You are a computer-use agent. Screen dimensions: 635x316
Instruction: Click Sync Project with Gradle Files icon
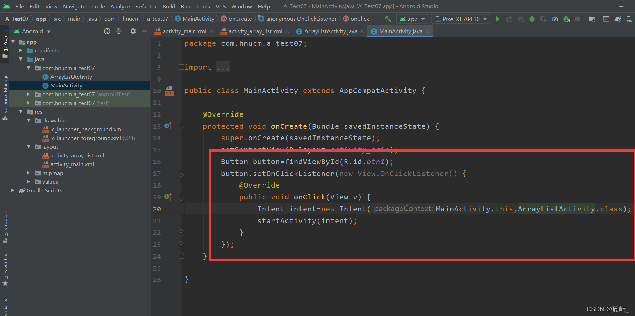(x=618, y=19)
